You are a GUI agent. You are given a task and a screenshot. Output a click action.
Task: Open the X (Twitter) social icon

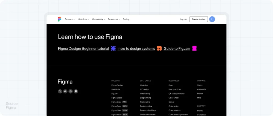click(60, 91)
